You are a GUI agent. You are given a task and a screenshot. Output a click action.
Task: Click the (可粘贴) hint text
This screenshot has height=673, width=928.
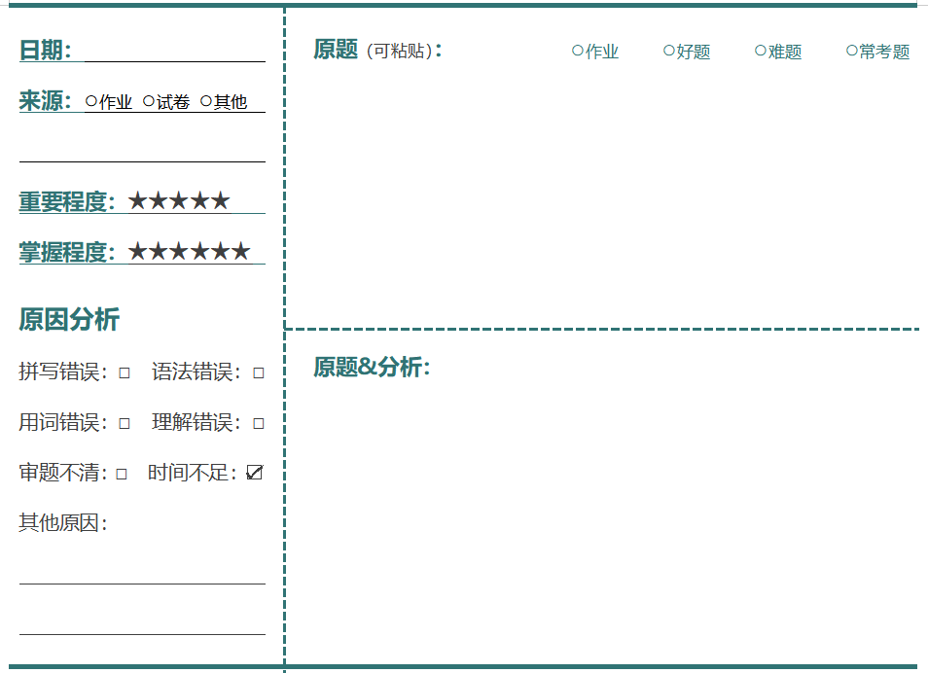pos(400,51)
